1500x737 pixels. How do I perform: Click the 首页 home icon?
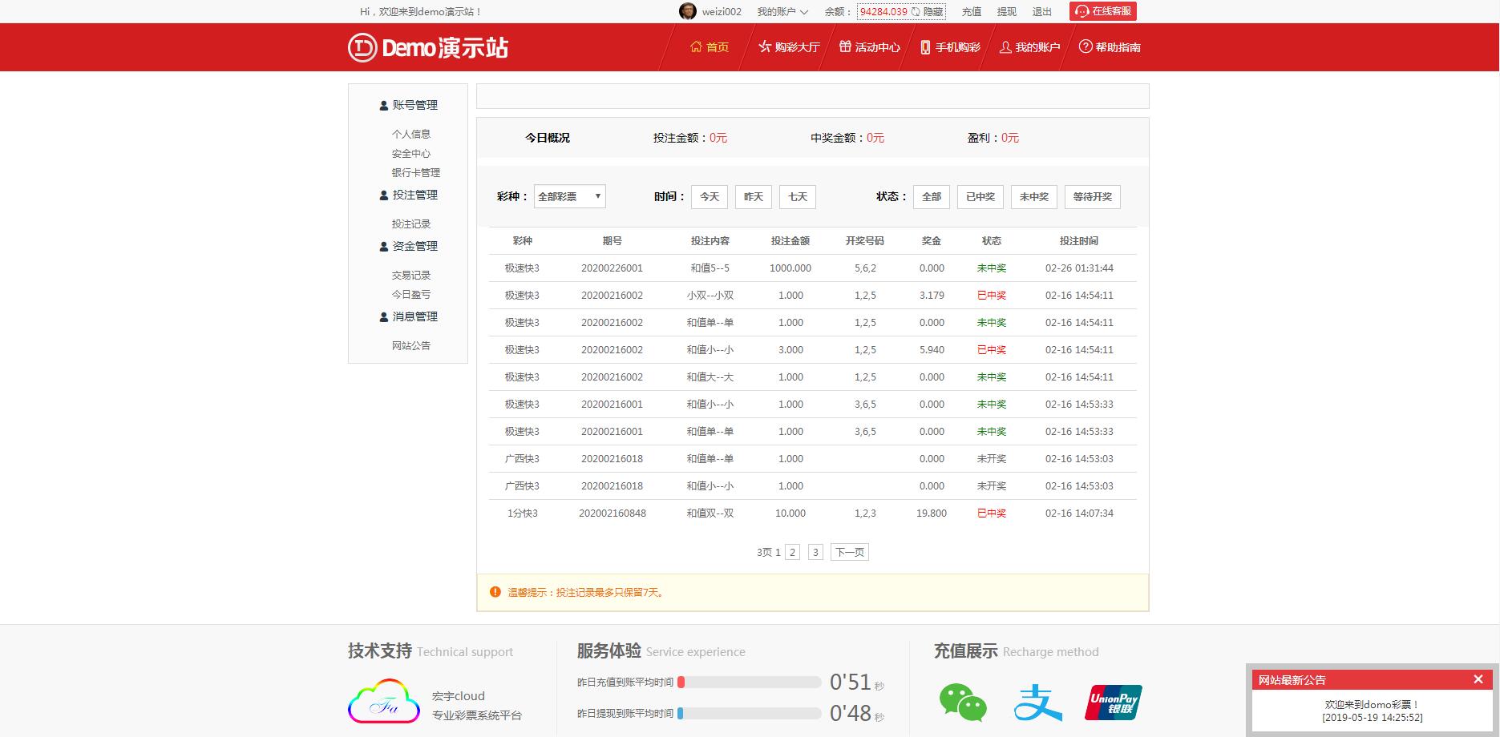click(696, 46)
